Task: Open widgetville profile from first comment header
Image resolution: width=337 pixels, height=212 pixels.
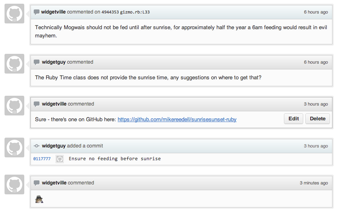Action: click(x=53, y=12)
